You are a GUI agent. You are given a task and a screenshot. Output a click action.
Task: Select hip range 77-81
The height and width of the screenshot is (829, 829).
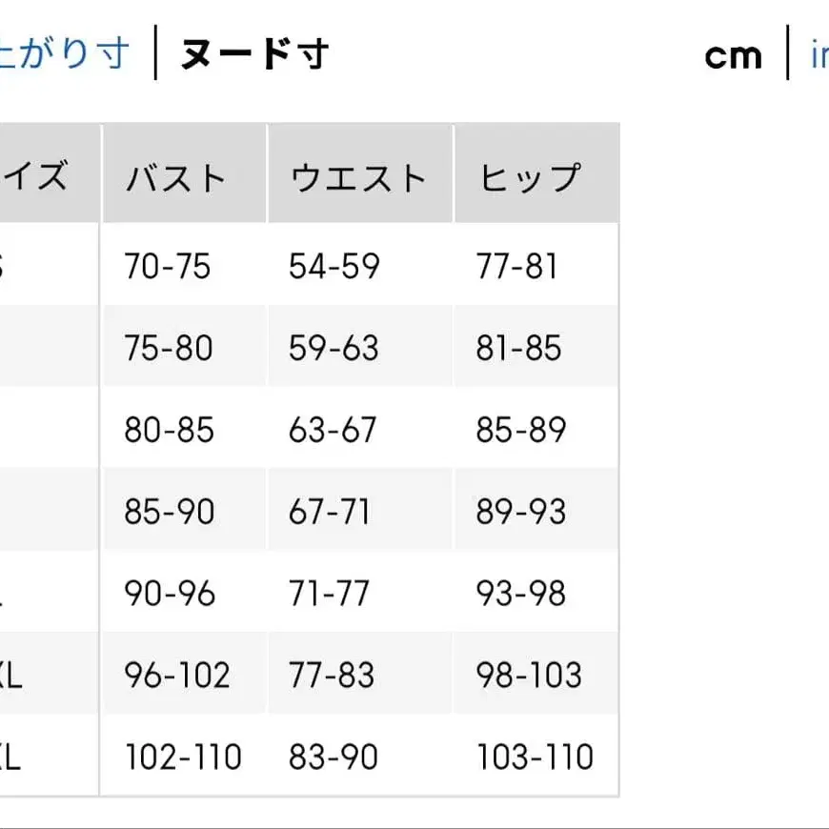pyautogui.click(x=516, y=267)
